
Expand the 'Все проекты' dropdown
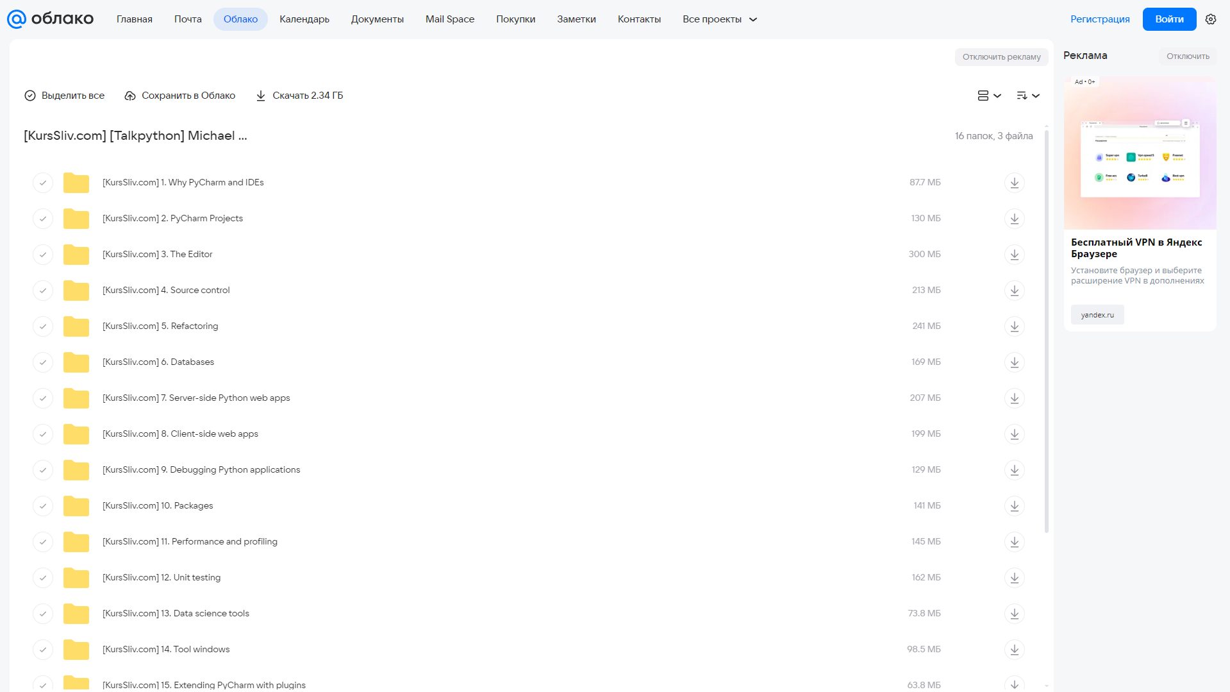(x=720, y=19)
